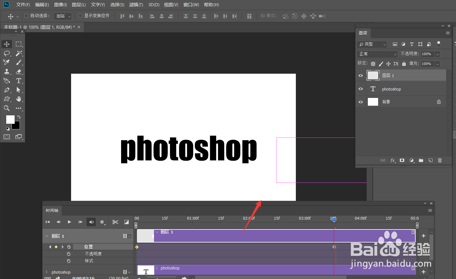Open the 类型 layer filter dropdown
This screenshot has width=456, height=279.
coord(372,44)
